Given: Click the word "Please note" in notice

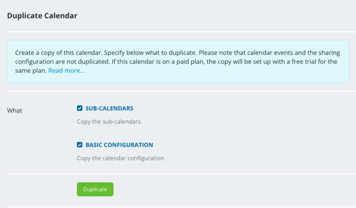Looking at the screenshot, I should [x=213, y=53].
